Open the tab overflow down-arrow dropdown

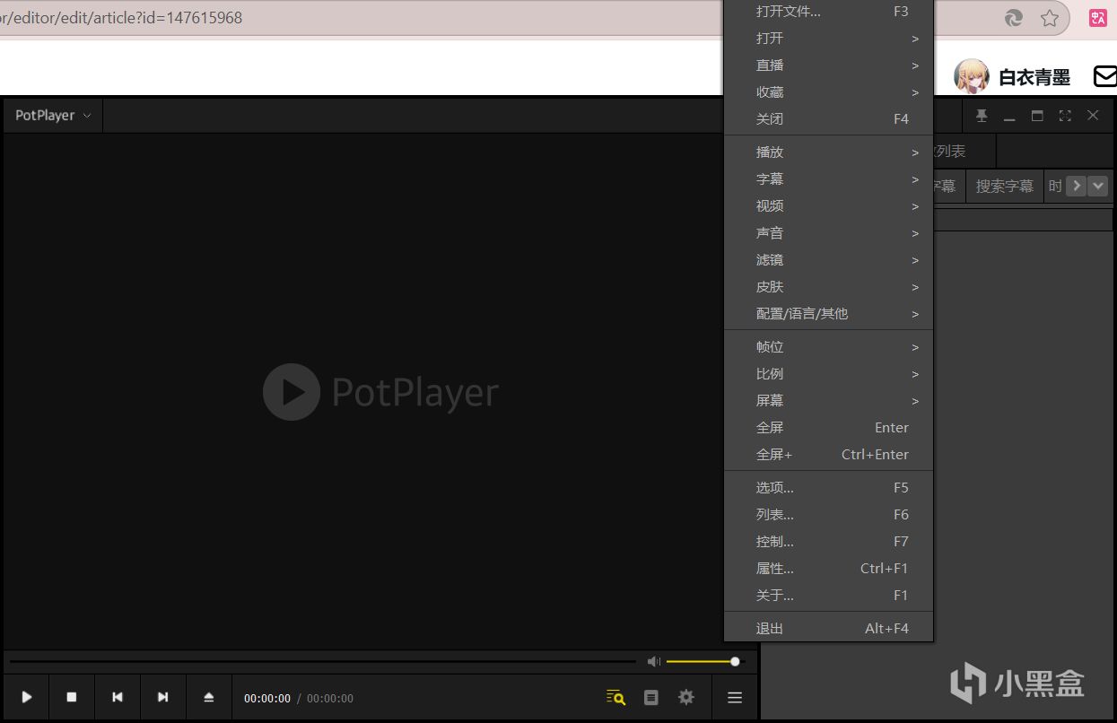click(x=1097, y=186)
